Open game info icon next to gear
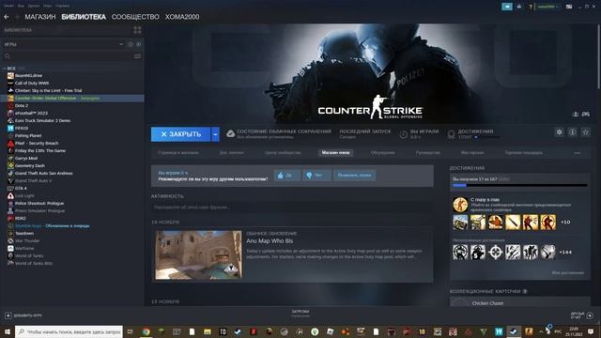 pos(572,132)
